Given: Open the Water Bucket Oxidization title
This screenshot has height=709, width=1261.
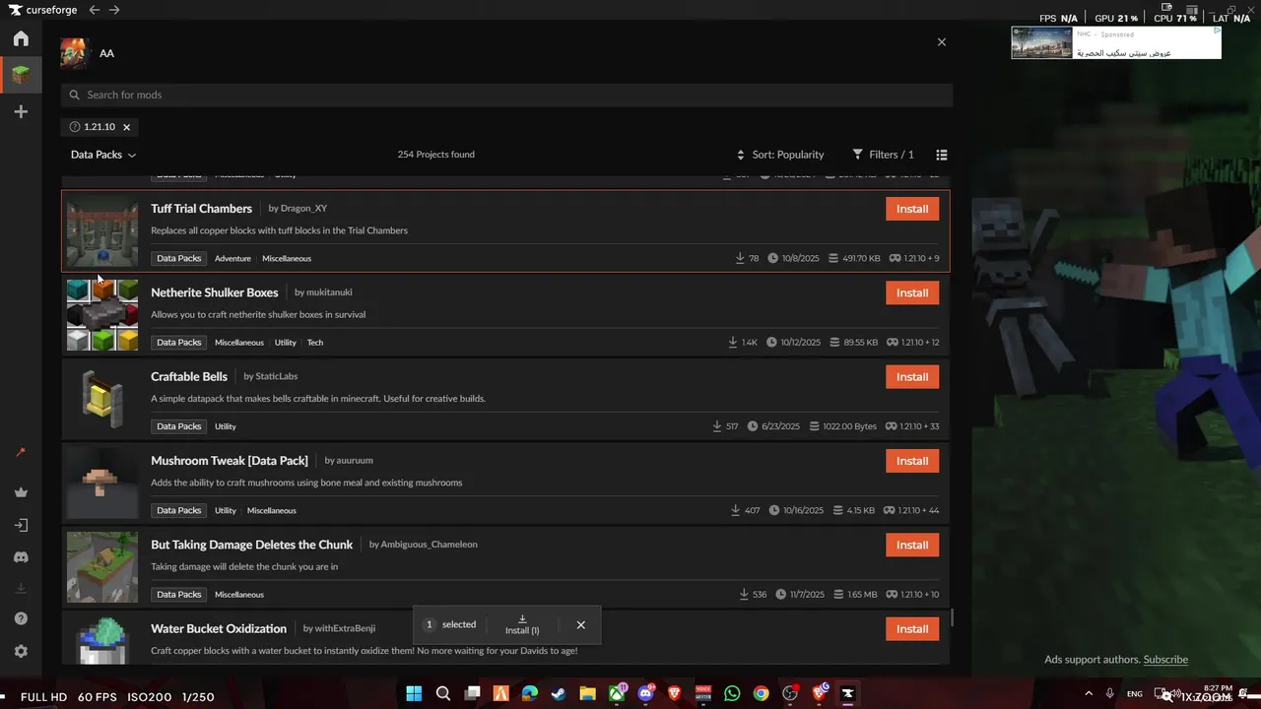Looking at the screenshot, I should click(x=219, y=628).
